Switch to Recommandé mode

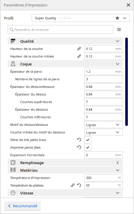[23, 206]
